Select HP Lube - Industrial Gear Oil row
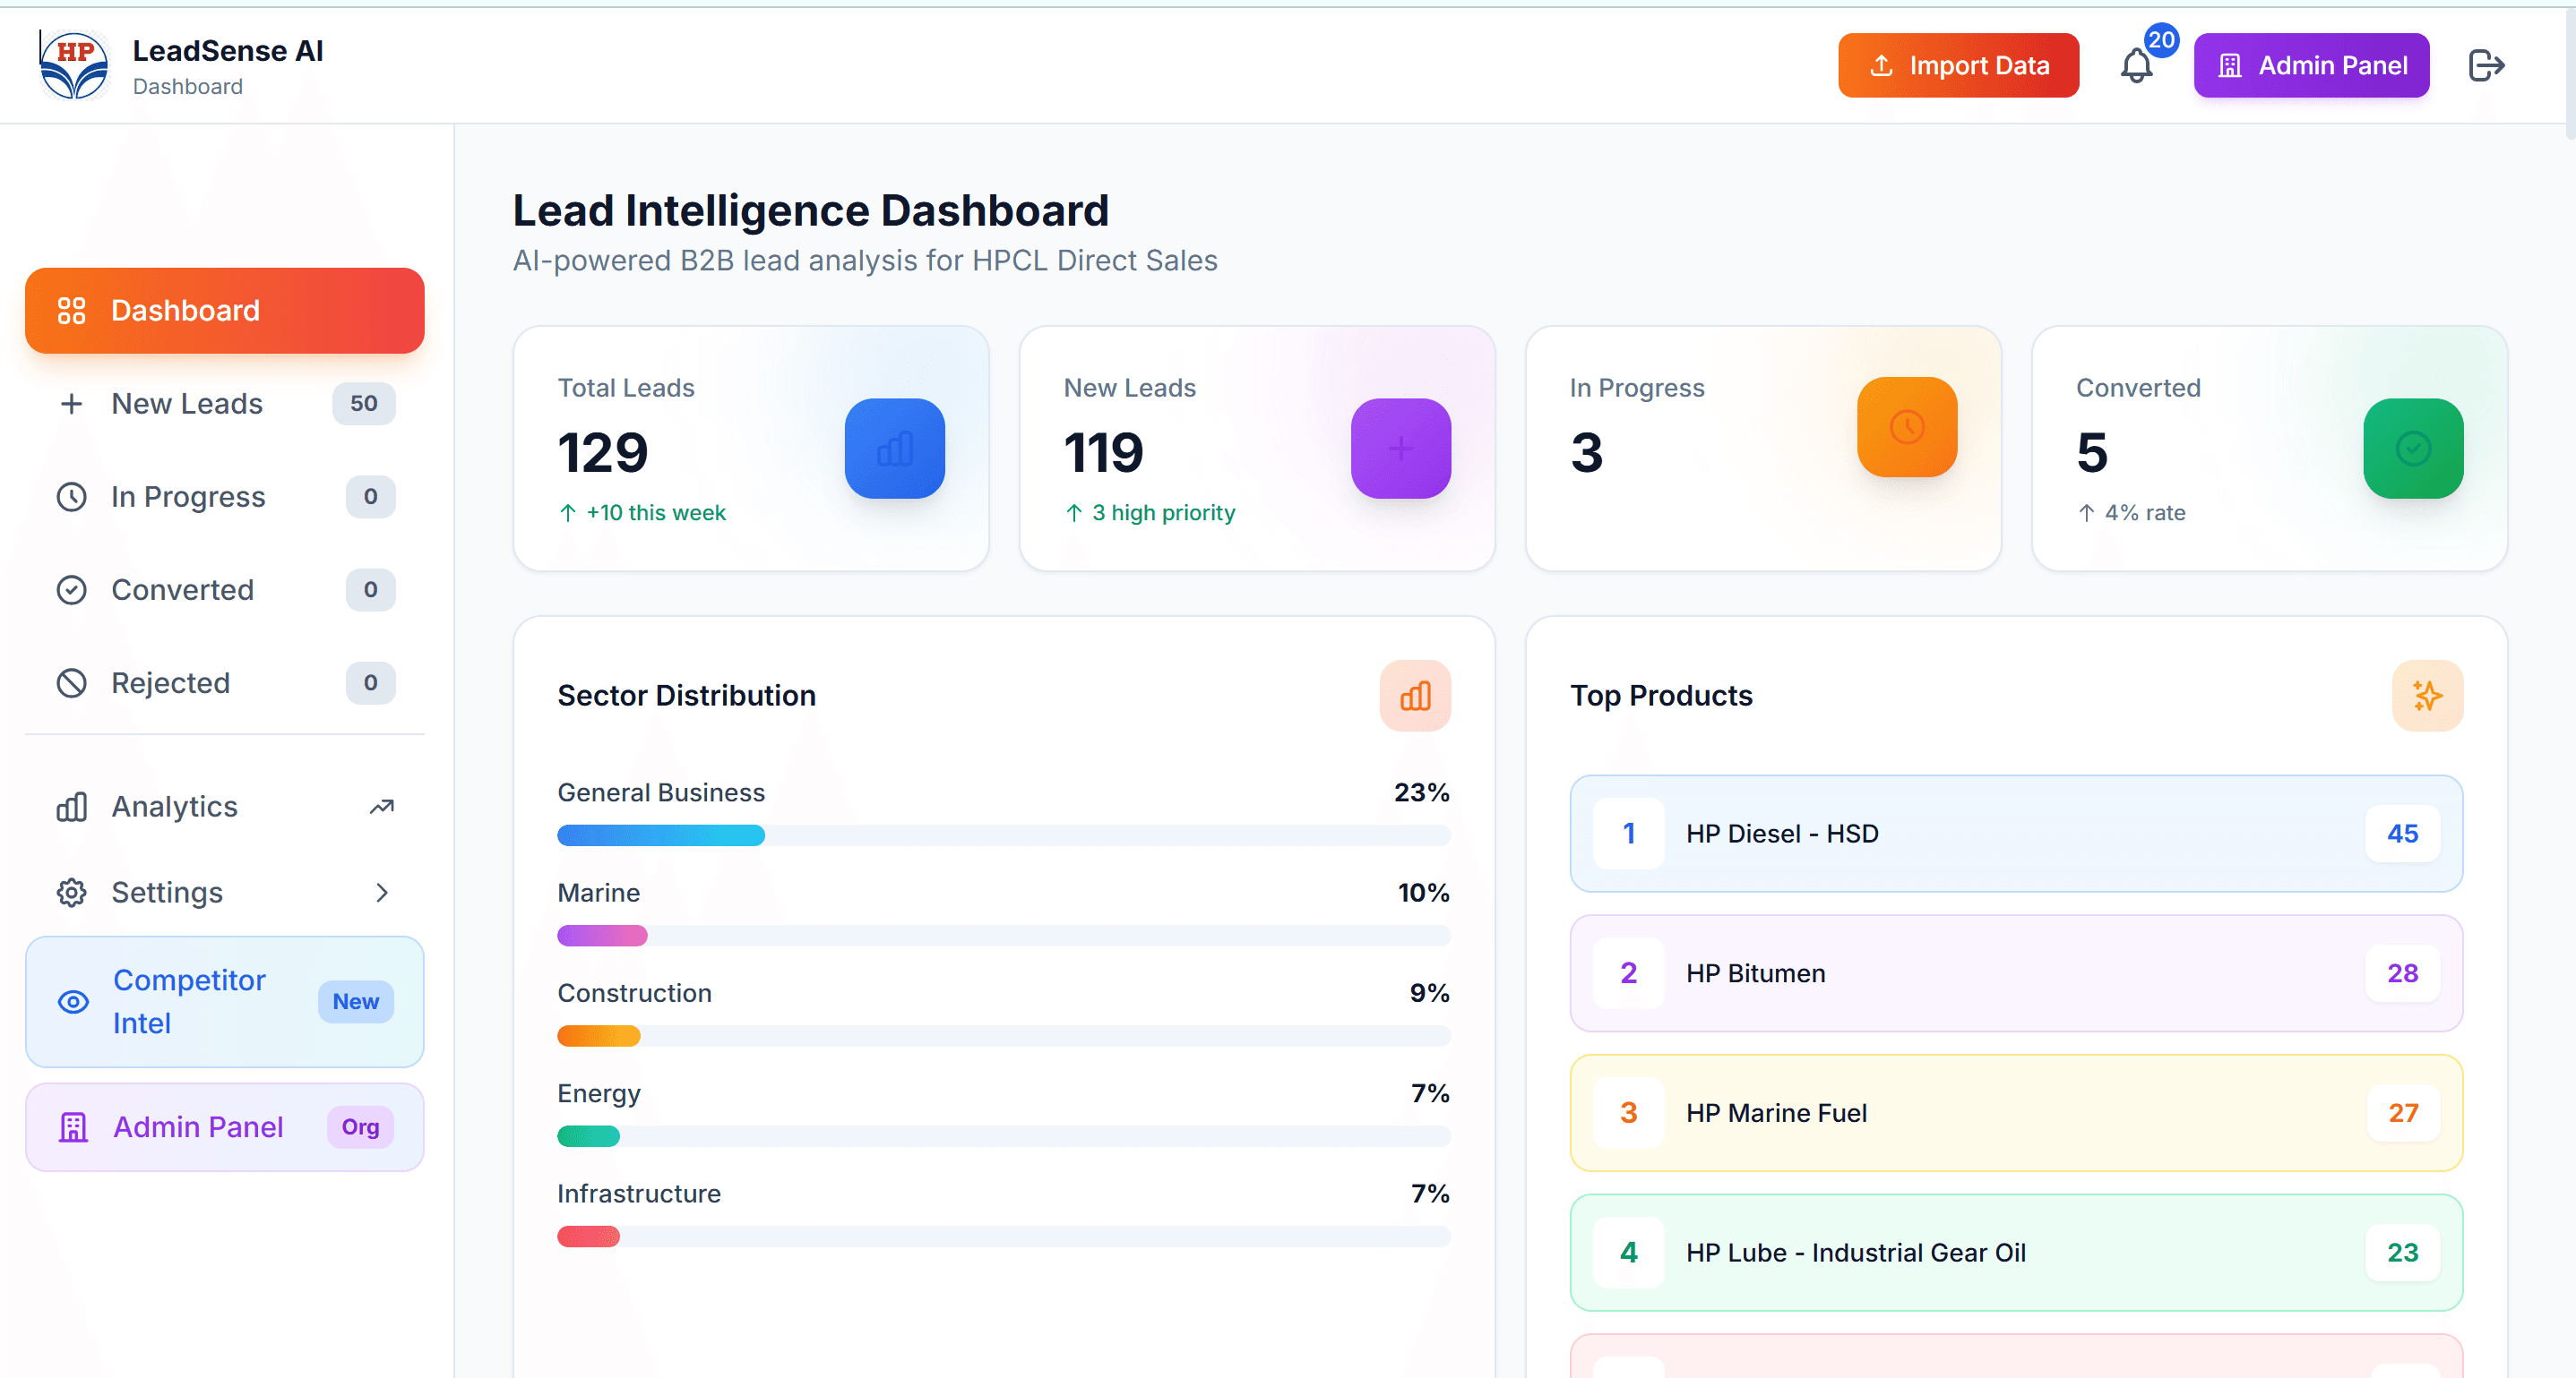This screenshot has height=1378, width=2576. (x=2016, y=1253)
